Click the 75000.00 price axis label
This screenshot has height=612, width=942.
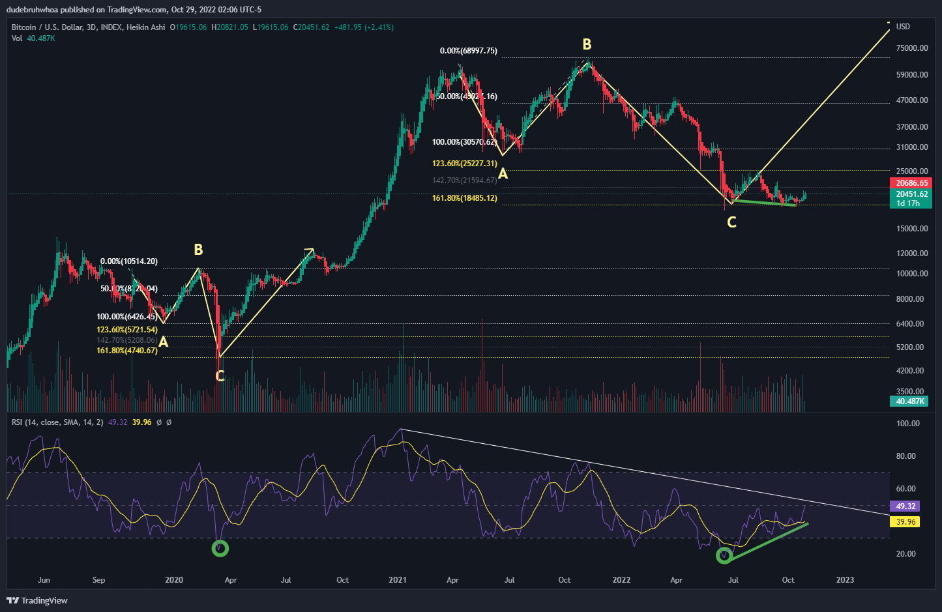[912, 48]
